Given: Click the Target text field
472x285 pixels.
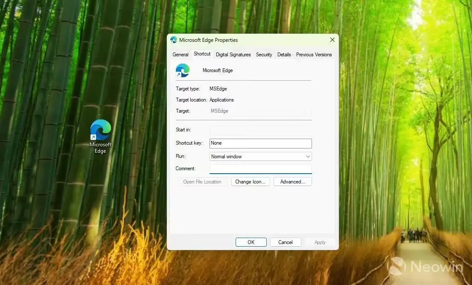Looking at the screenshot, I should (260, 111).
